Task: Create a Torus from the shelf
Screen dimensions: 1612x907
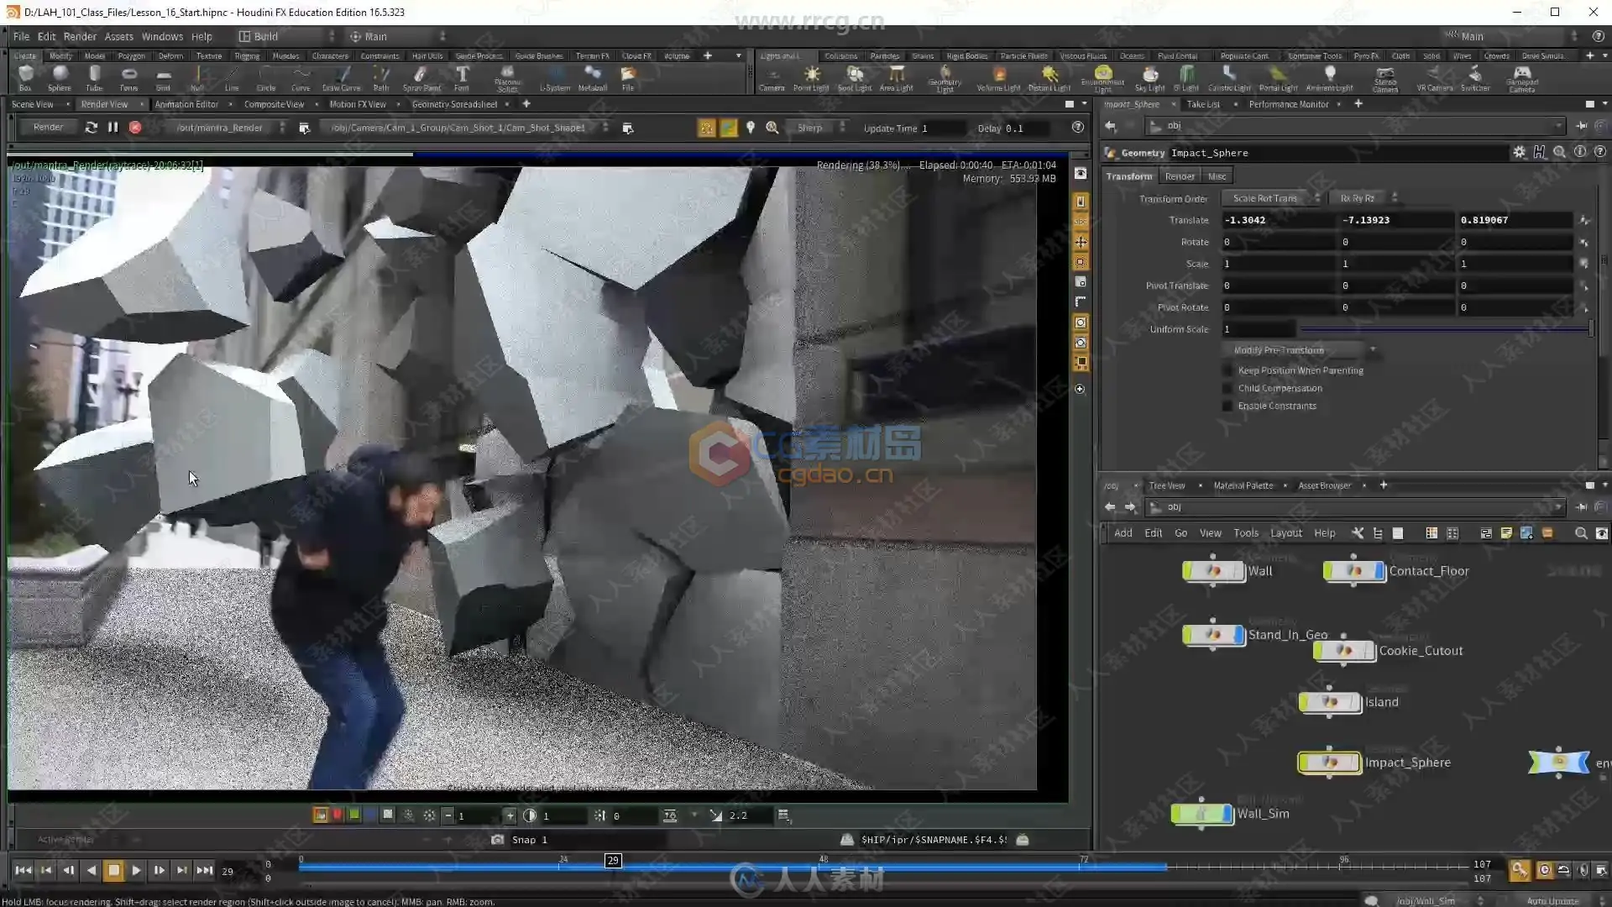Action: pyautogui.click(x=128, y=77)
